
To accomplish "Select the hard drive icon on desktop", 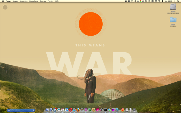I will point(173,6).
